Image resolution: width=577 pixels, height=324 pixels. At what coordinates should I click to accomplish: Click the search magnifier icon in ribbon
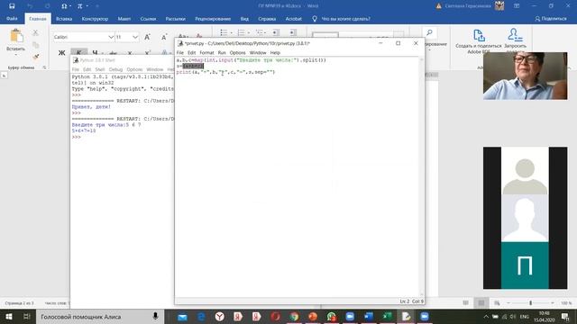click(429, 33)
